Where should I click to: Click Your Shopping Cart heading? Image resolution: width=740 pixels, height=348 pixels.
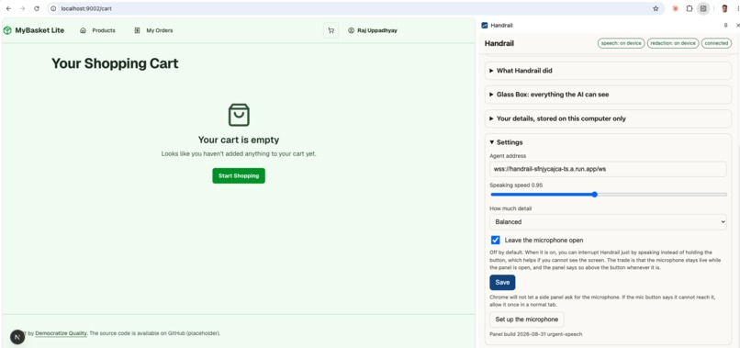(x=115, y=63)
